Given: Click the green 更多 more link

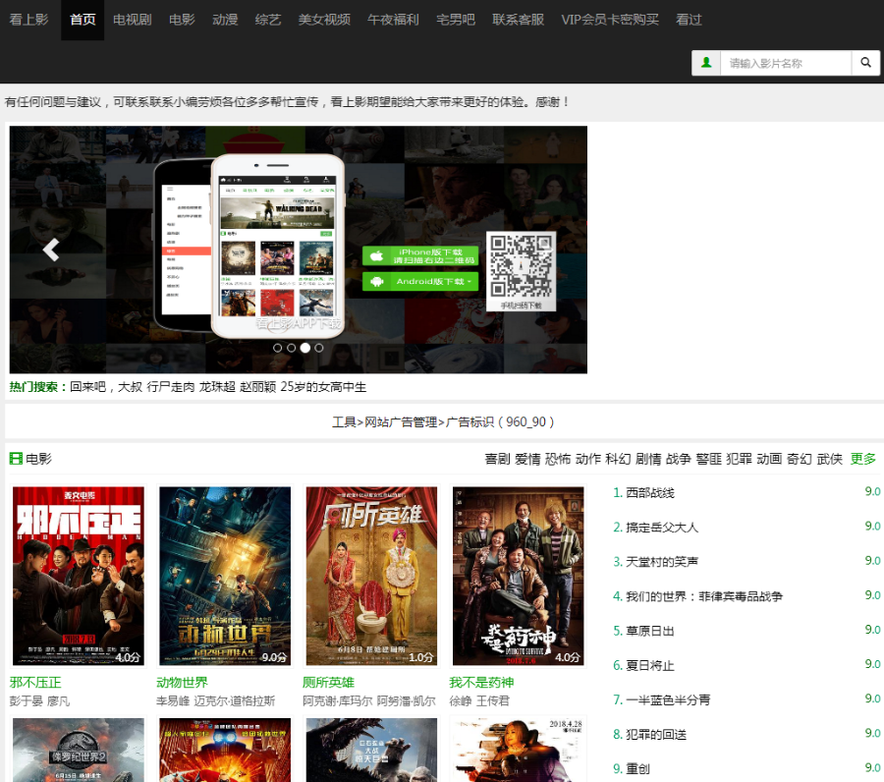Looking at the screenshot, I should pos(863,459).
